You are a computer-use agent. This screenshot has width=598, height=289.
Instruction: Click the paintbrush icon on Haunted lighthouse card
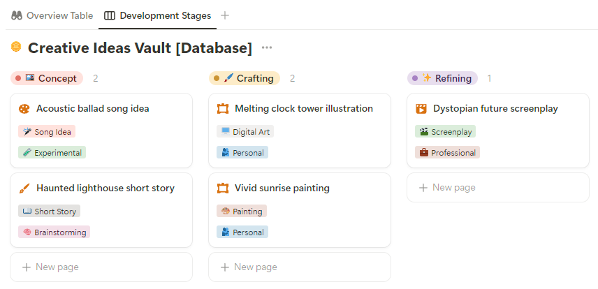pyautogui.click(x=24, y=188)
